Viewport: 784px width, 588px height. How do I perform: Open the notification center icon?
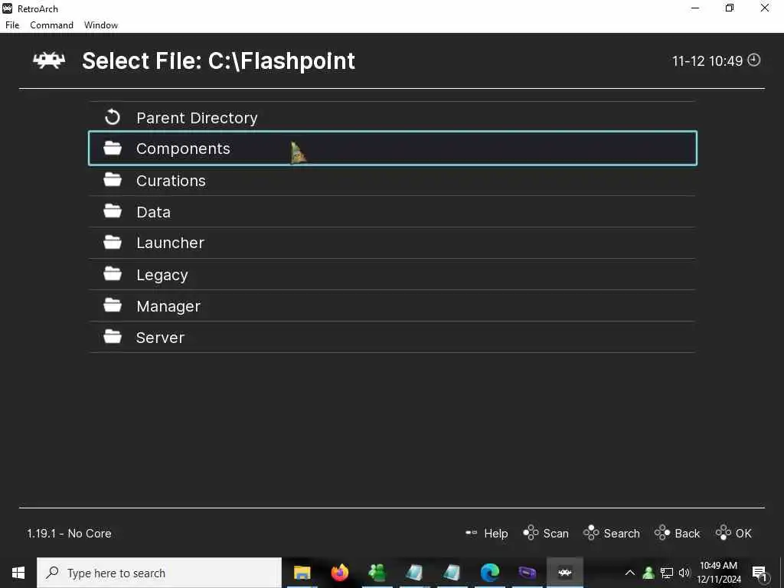click(x=759, y=573)
